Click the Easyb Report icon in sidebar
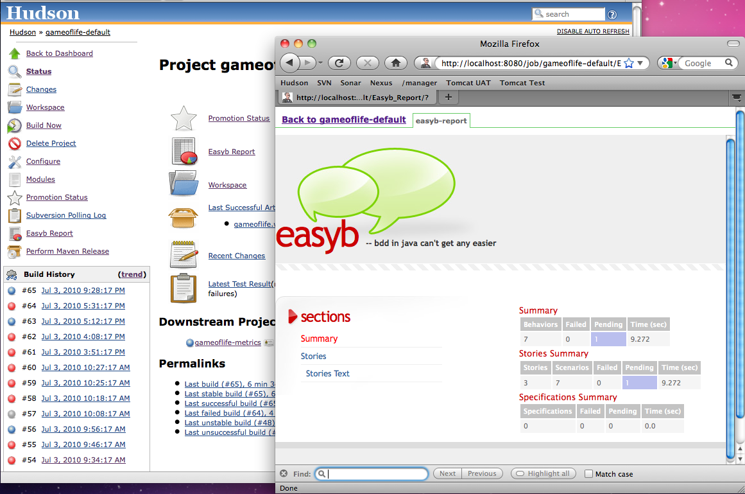This screenshot has width=745, height=494. point(15,233)
